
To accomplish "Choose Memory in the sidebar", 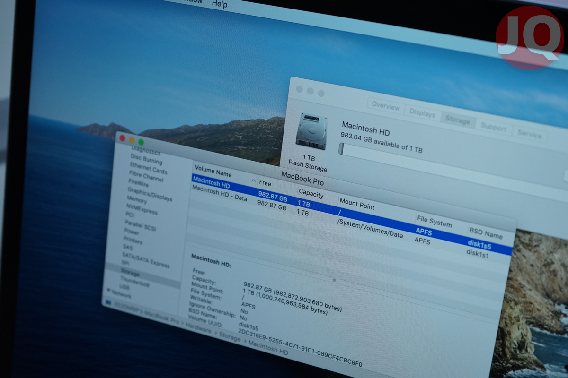I will pyautogui.click(x=136, y=200).
